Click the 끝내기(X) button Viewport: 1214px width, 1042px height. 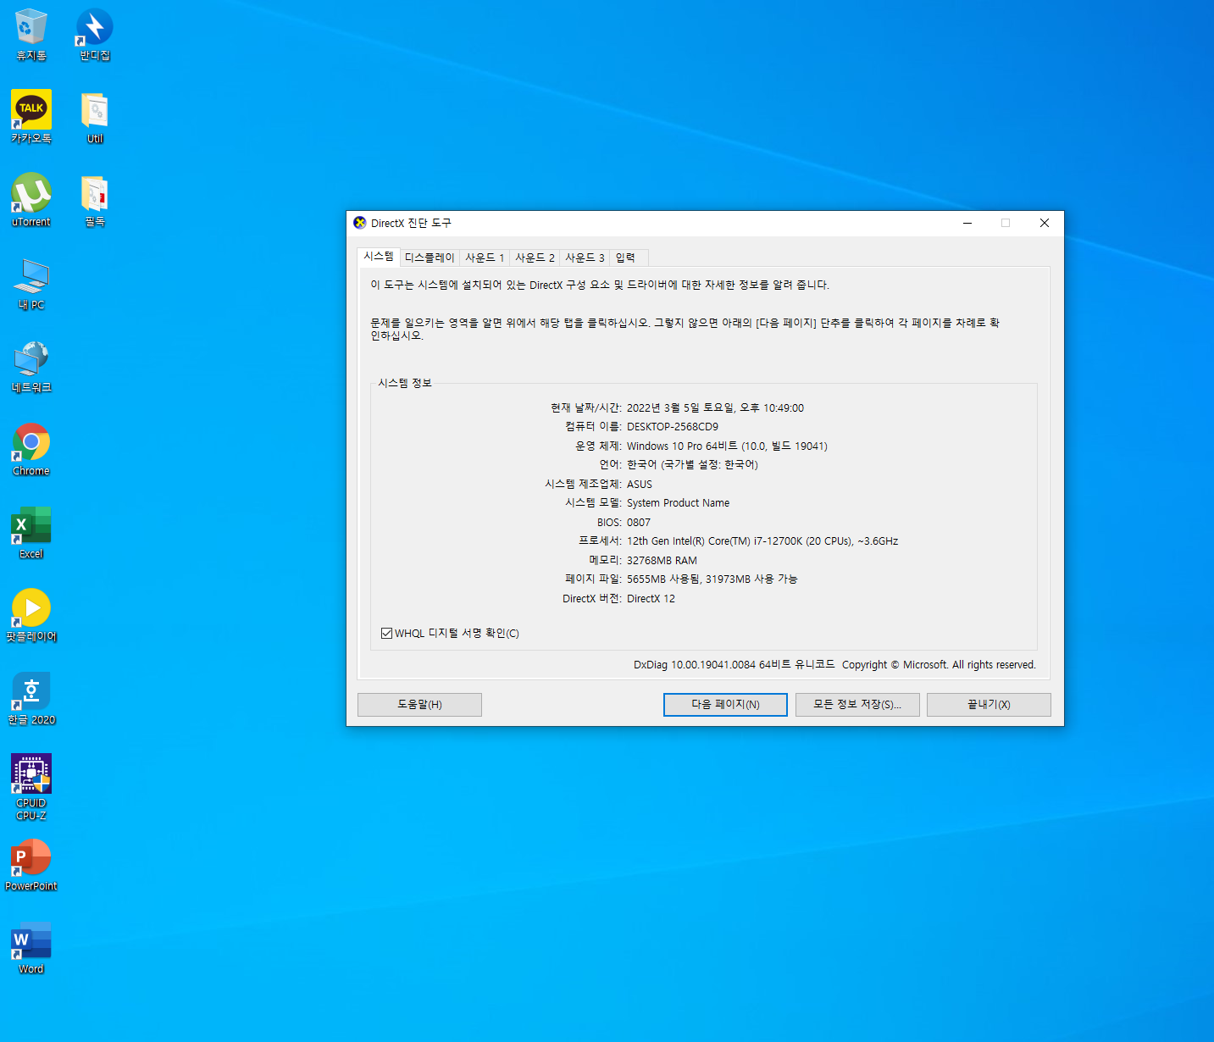pyautogui.click(x=989, y=705)
